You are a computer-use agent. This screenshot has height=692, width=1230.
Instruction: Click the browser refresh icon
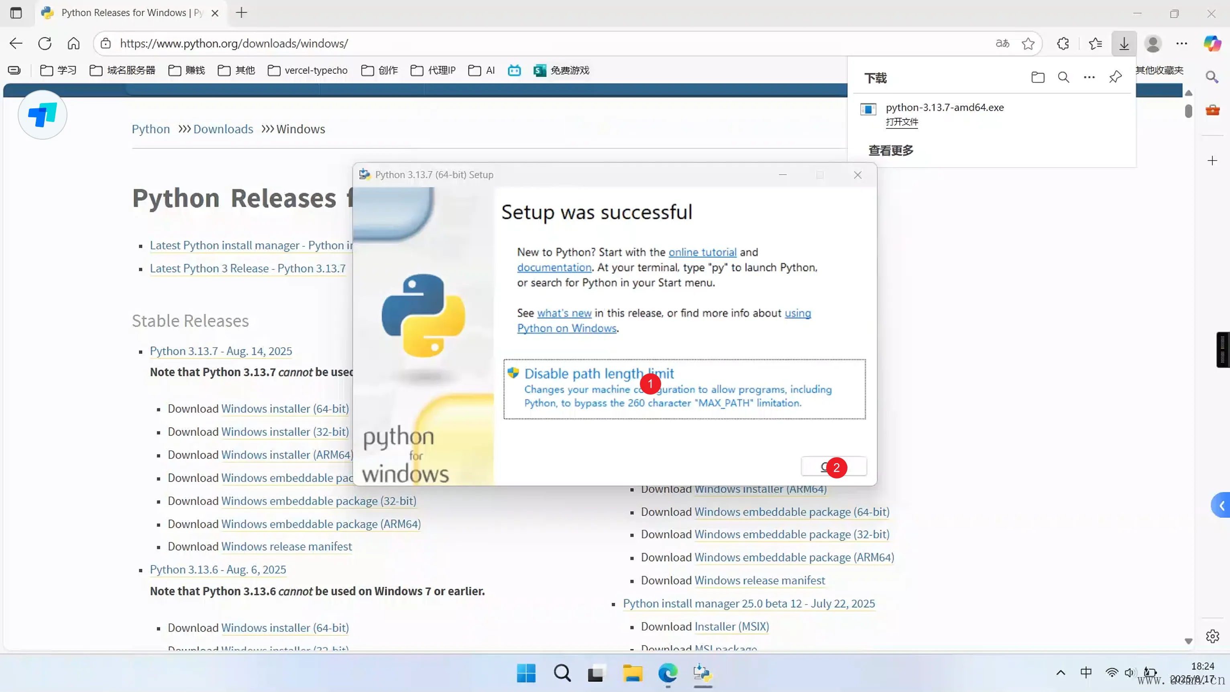45,43
